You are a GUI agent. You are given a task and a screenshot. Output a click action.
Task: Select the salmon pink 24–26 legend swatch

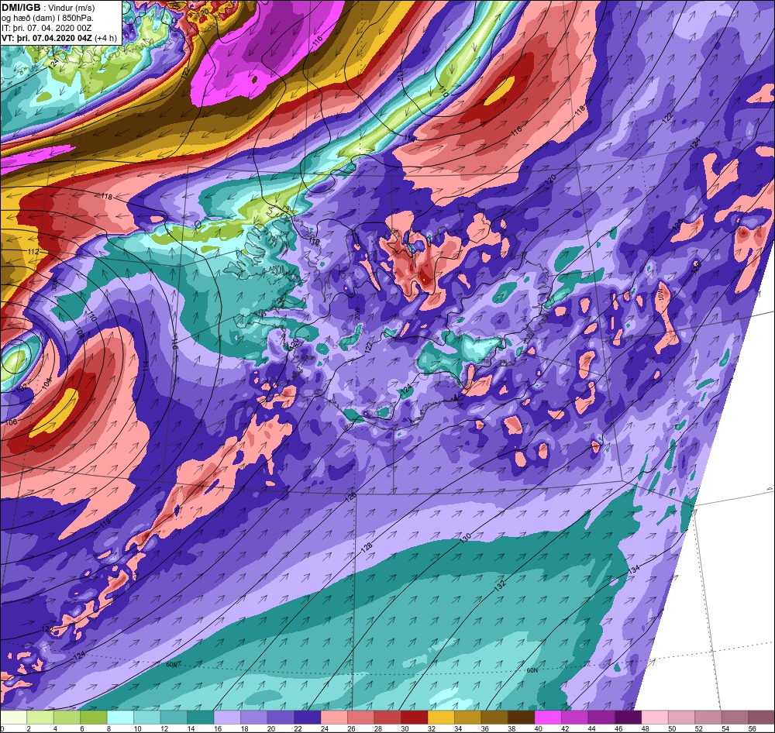click(x=334, y=716)
